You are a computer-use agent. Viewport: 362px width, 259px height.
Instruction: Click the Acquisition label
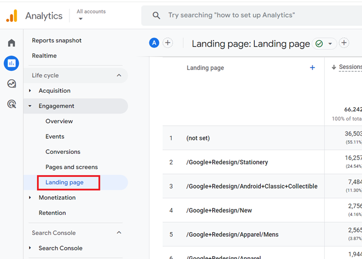54,91
